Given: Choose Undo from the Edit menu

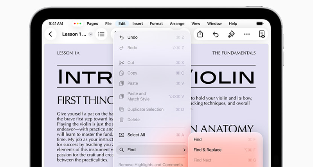Looking at the screenshot, I should tap(152, 37).
